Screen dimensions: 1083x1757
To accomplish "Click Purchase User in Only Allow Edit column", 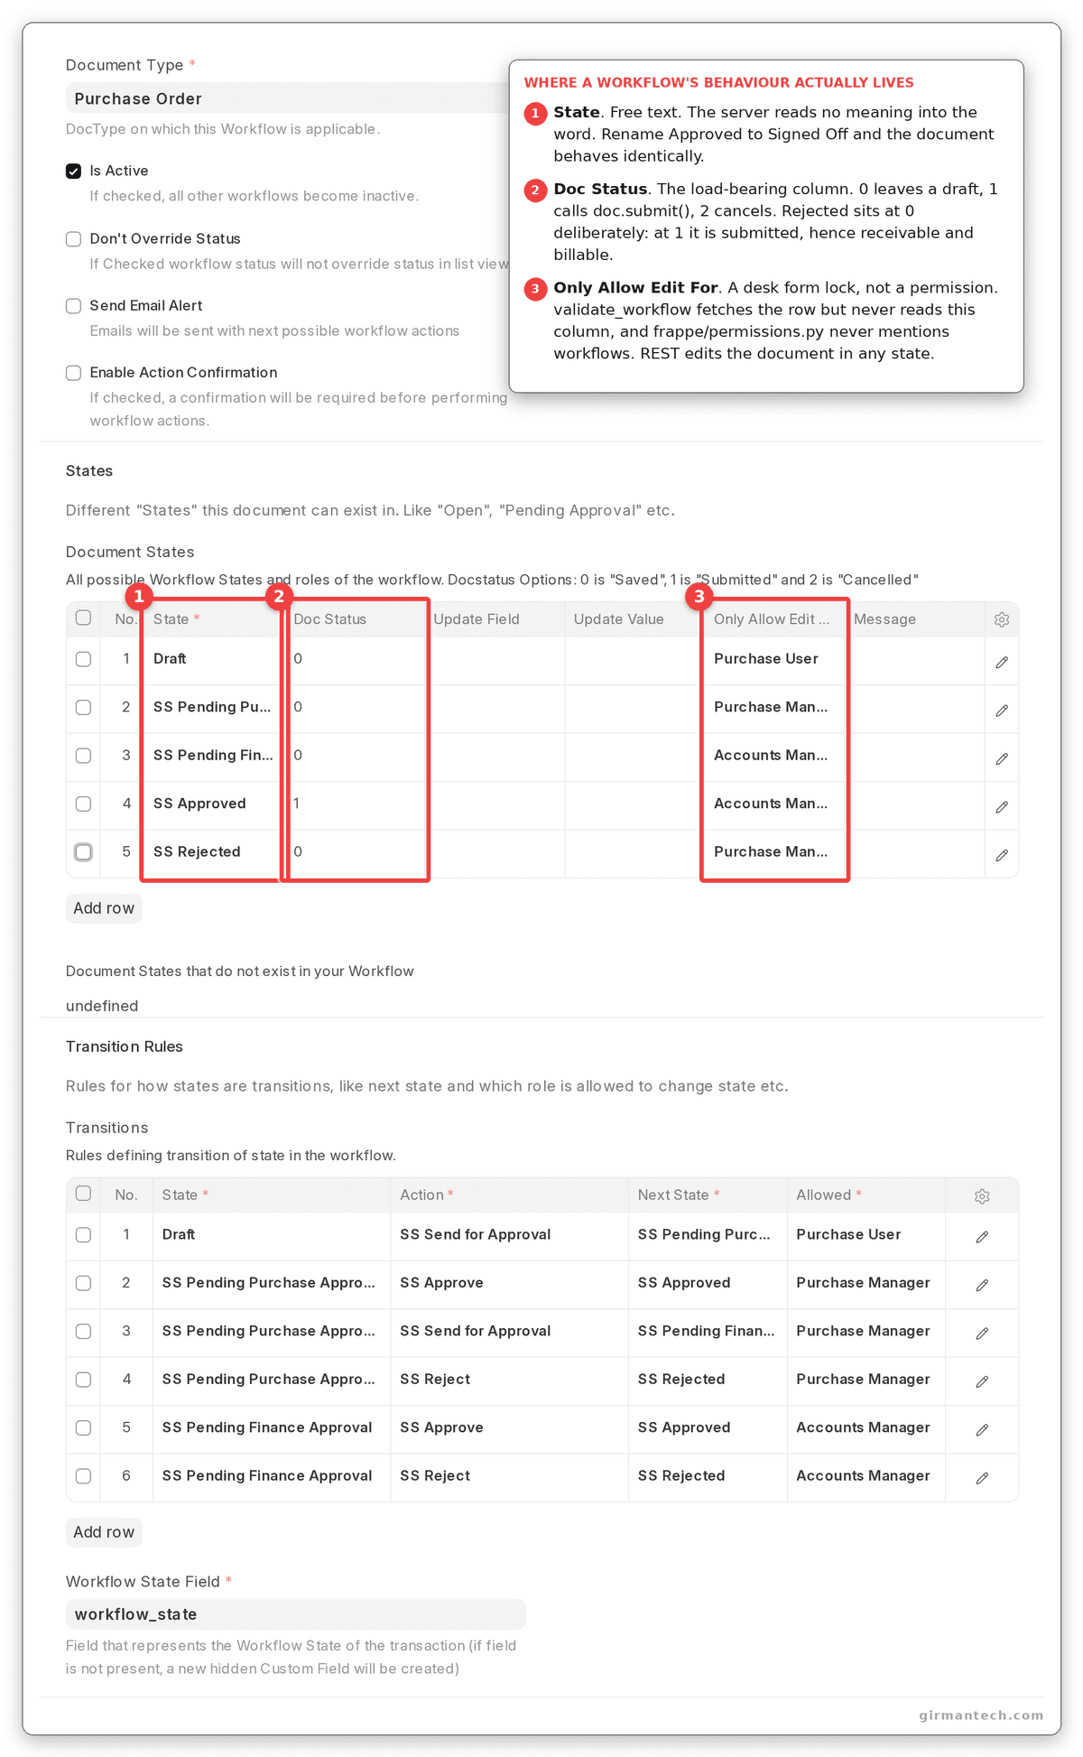I will [x=766, y=659].
